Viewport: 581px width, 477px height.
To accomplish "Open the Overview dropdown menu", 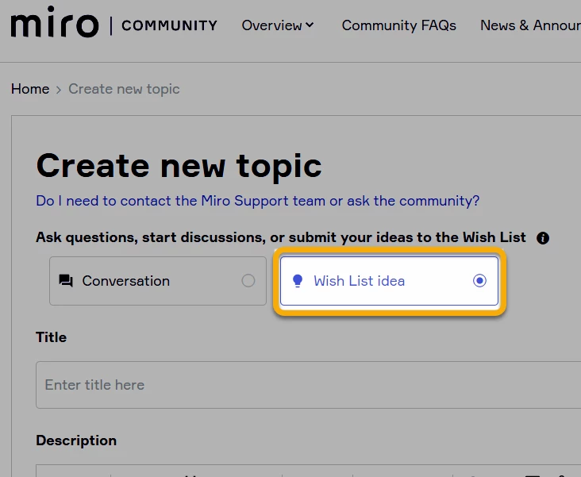I will tap(278, 25).
